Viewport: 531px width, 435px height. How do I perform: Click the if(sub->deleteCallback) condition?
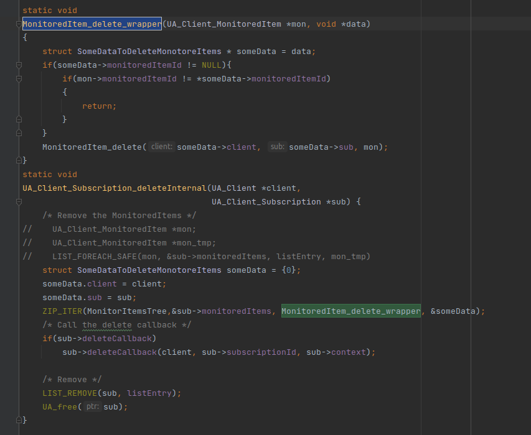(x=99, y=338)
